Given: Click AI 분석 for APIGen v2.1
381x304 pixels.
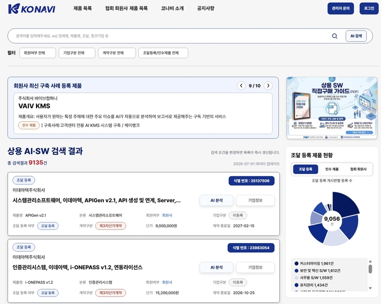Looking at the screenshot, I should [216, 201].
